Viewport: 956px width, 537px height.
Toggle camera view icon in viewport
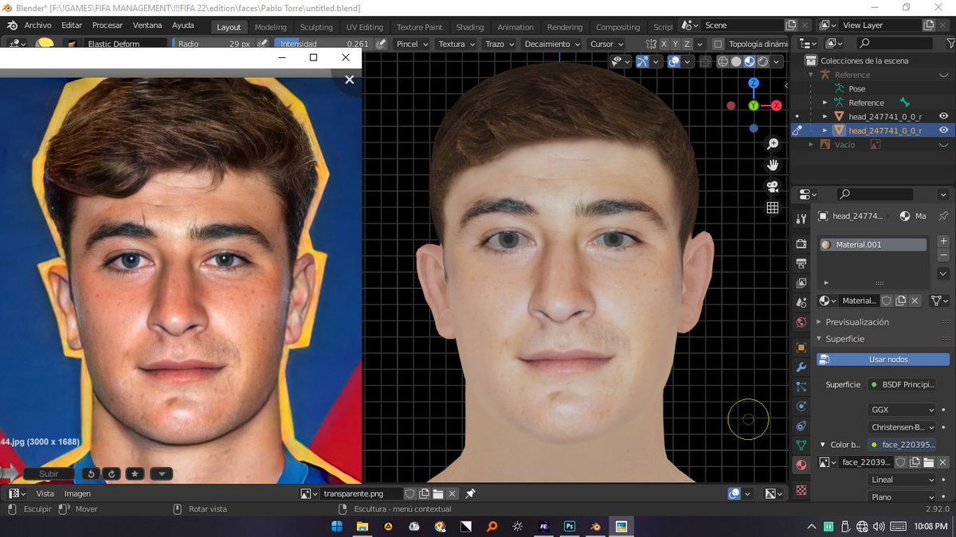[x=772, y=187]
